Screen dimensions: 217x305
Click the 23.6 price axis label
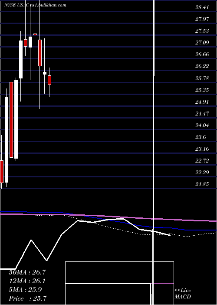pos(201,137)
